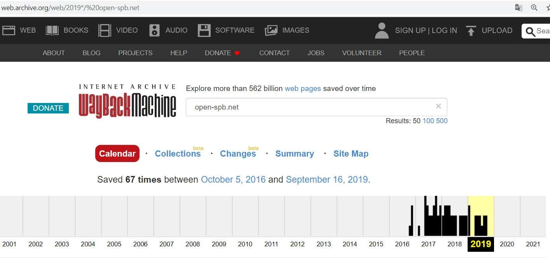This screenshot has height=258, width=550.
Task: Focus the open-spb.net search field
Action: pyautogui.click(x=316, y=107)
